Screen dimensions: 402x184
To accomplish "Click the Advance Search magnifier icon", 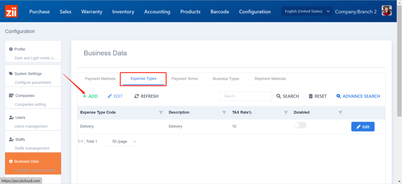I will click(x=338, y=96).
